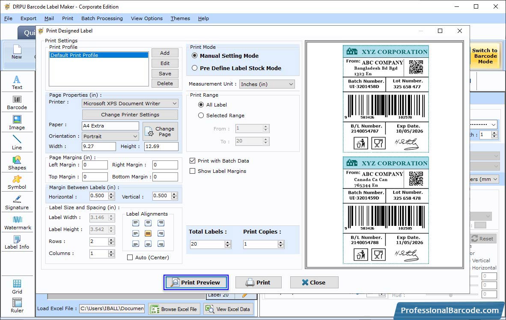The image size is (506, 320).
Task: Click the New document icon
Action: point(17,52)
